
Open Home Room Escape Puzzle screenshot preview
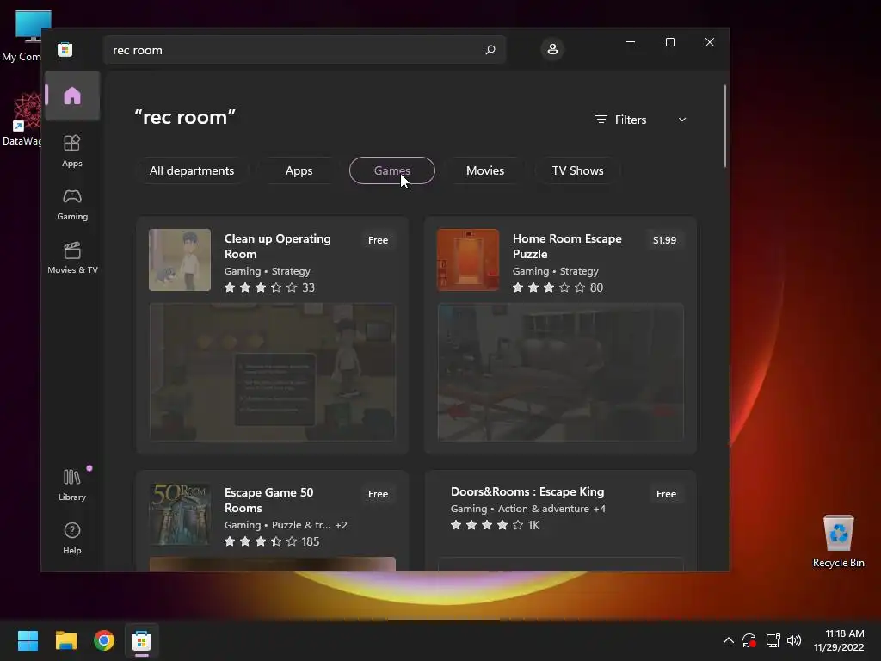pyautogui.click(x=561, y=372)
